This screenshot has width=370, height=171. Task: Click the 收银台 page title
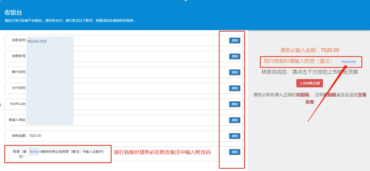pyautogui.click(x=13, y=12)
